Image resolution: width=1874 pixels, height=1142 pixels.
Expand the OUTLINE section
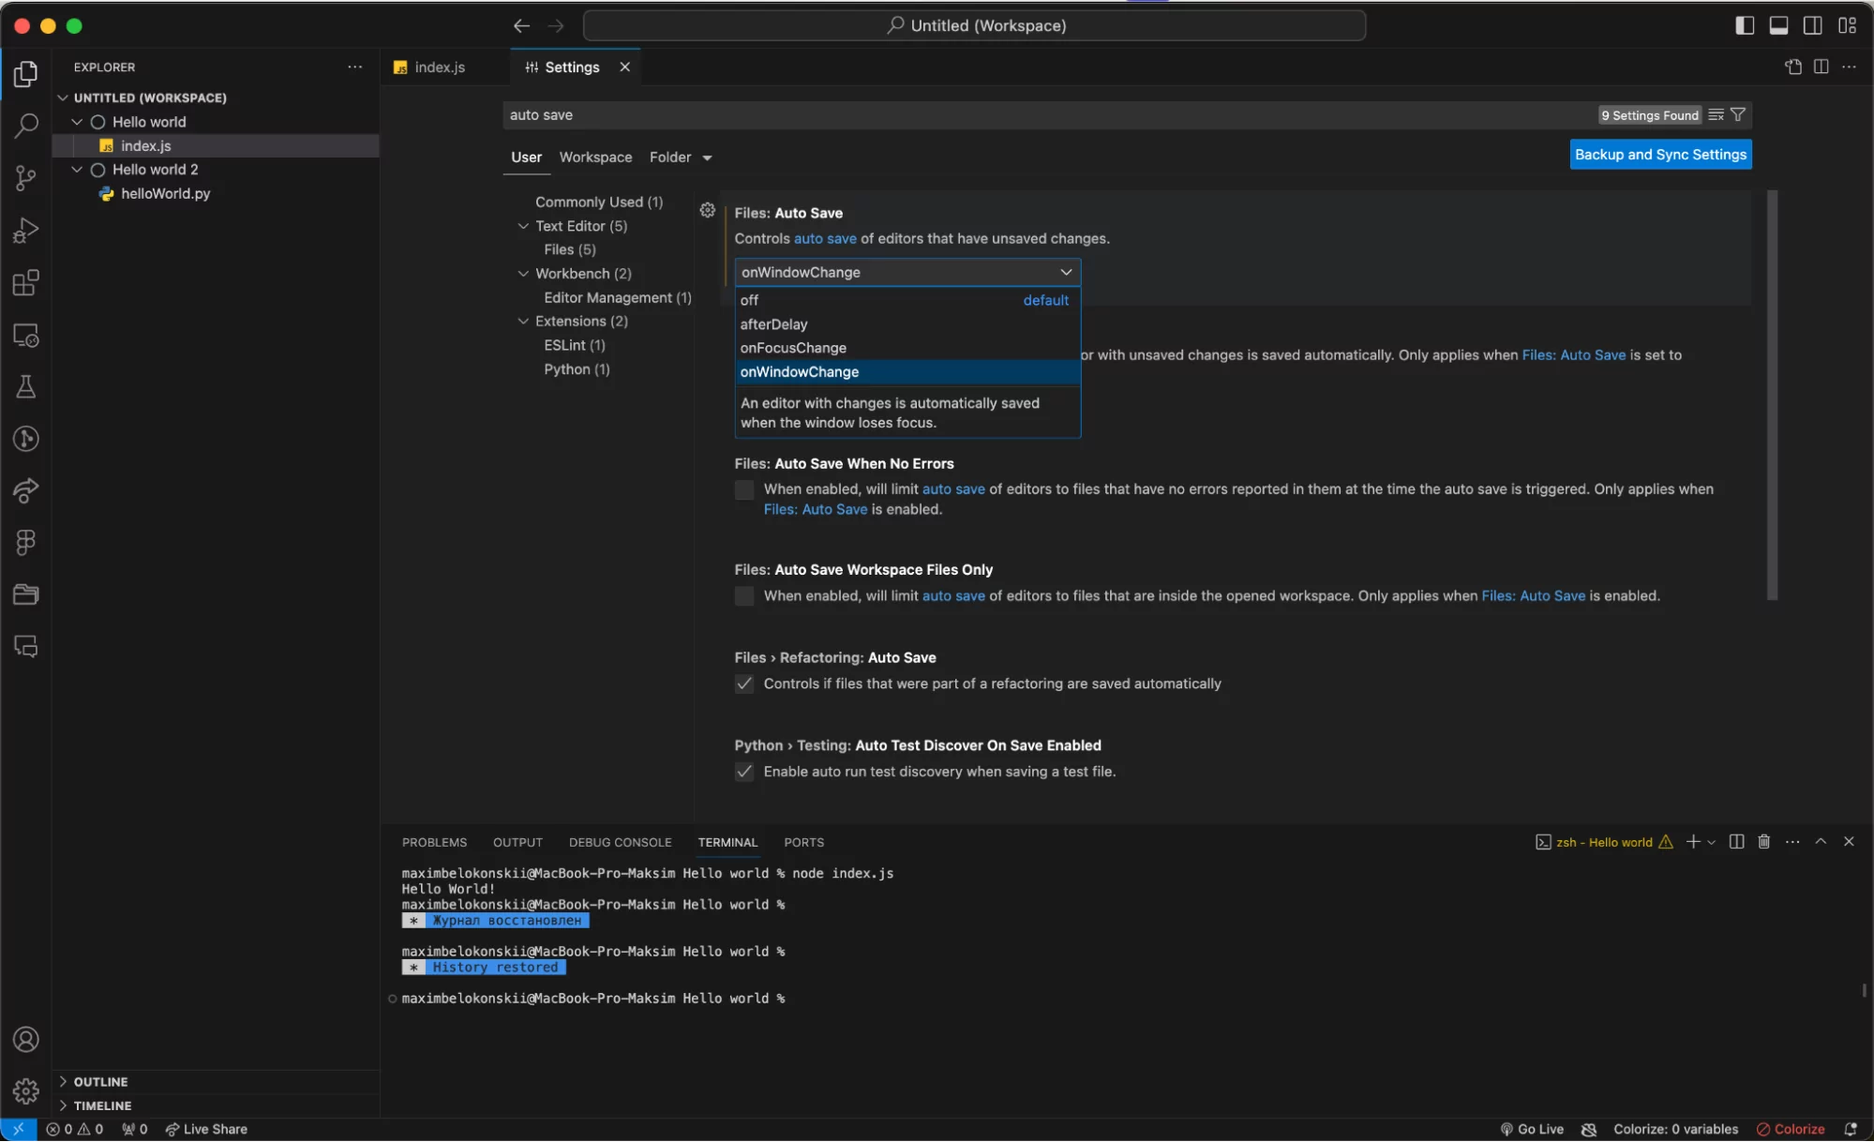click(x=99, y=1082)
